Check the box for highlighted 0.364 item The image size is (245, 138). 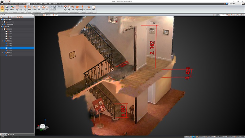(6, 48)
